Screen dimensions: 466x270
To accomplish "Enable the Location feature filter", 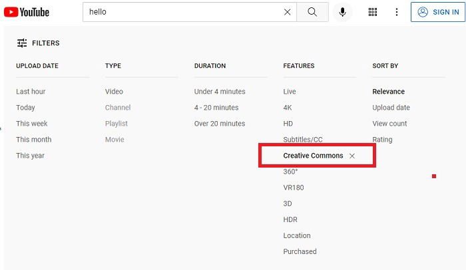I will click(x=297, y=236).
